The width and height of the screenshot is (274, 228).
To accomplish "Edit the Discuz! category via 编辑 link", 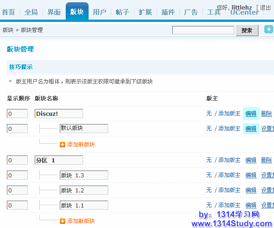I will click(251, 114).
